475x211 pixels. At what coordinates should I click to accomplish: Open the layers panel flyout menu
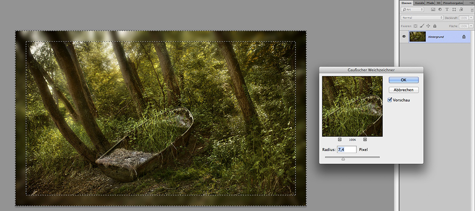pyautogui.click(x=471, y=3)
